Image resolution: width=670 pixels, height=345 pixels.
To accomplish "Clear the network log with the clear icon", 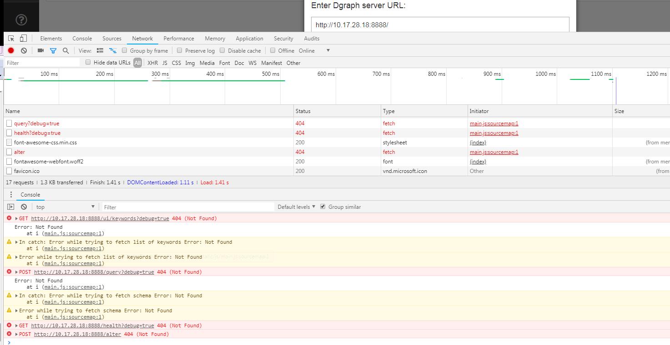I will (24, 50).
